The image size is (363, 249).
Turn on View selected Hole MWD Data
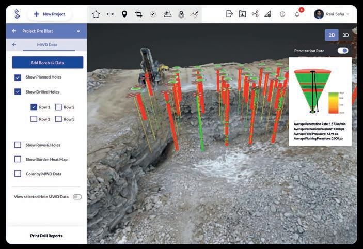(77, 197)
